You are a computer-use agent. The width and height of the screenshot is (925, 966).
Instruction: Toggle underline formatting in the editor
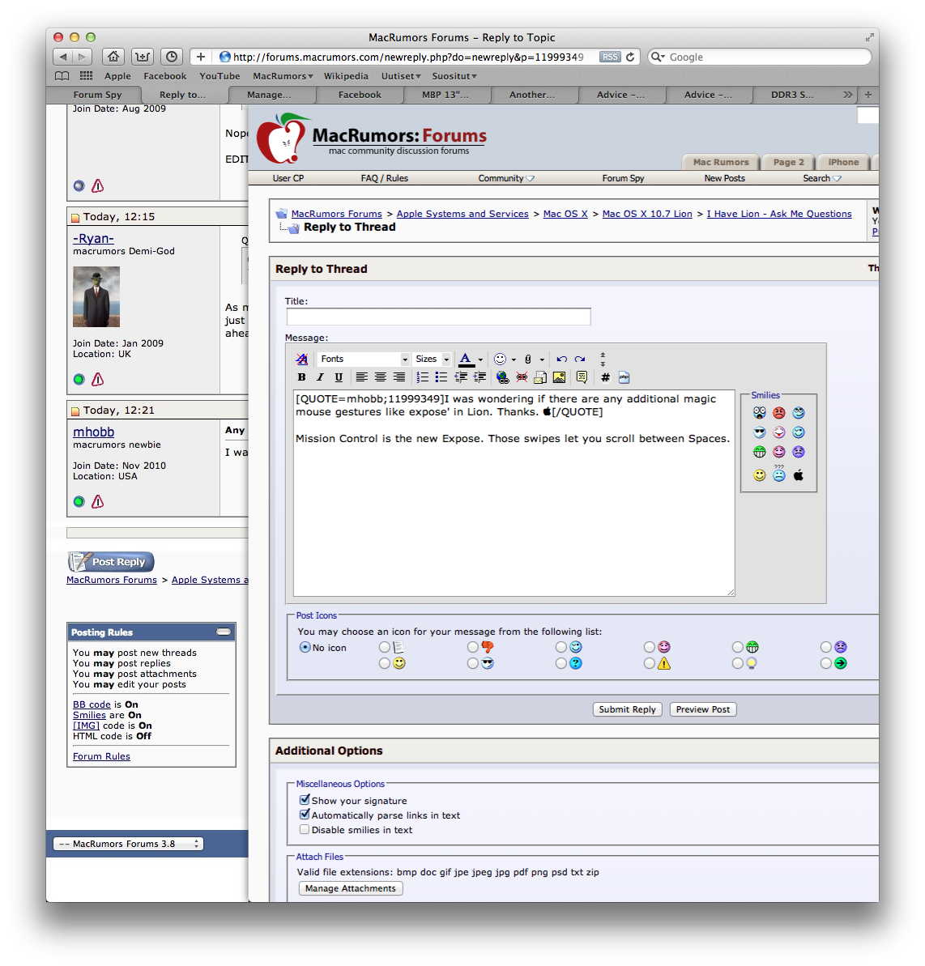[x=339, y=377]
